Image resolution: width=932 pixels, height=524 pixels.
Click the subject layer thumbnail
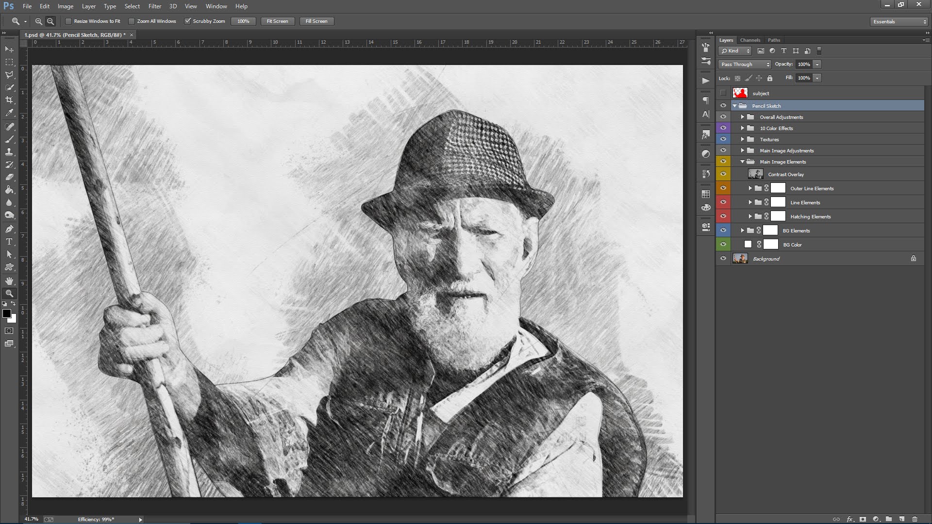pyautogui.click(x=740, y=93)
